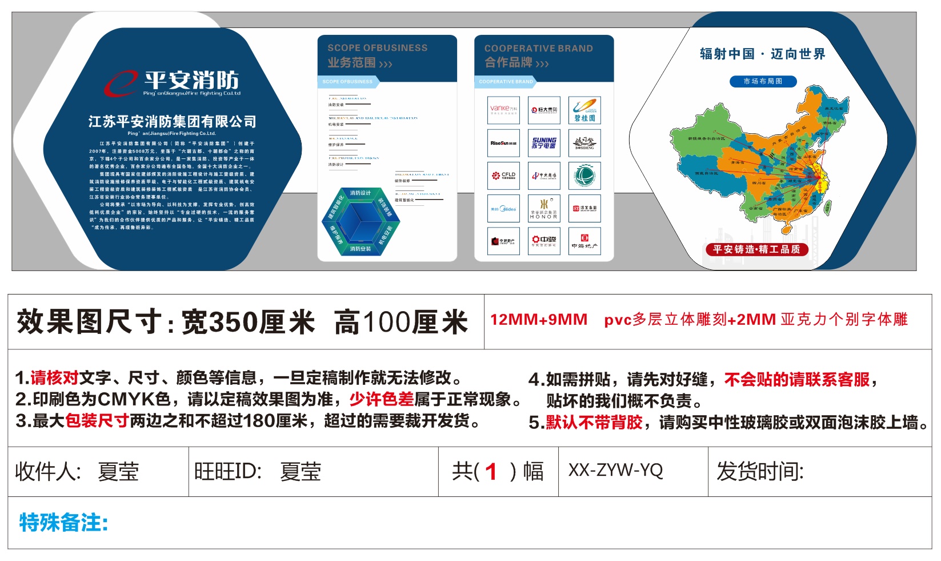Click the 维护保养 list entry in business scope

click(x=336, y=145)
